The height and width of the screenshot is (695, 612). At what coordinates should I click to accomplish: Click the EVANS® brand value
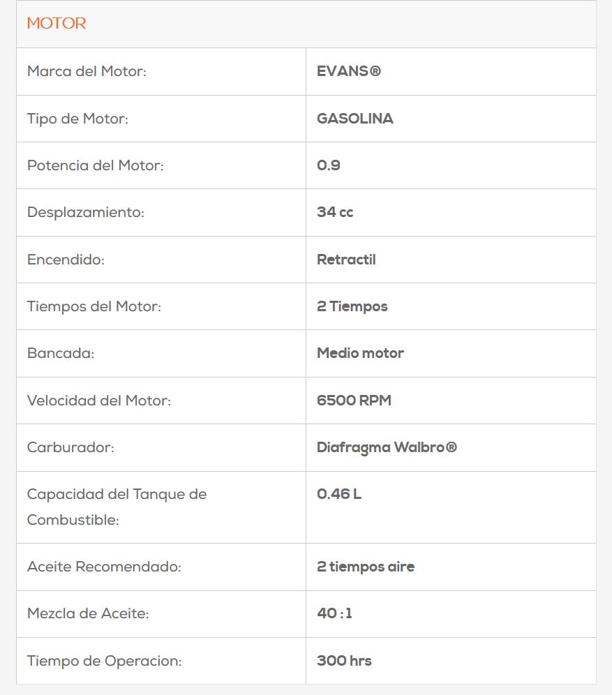pyautogui.click(x=349, y=71)
